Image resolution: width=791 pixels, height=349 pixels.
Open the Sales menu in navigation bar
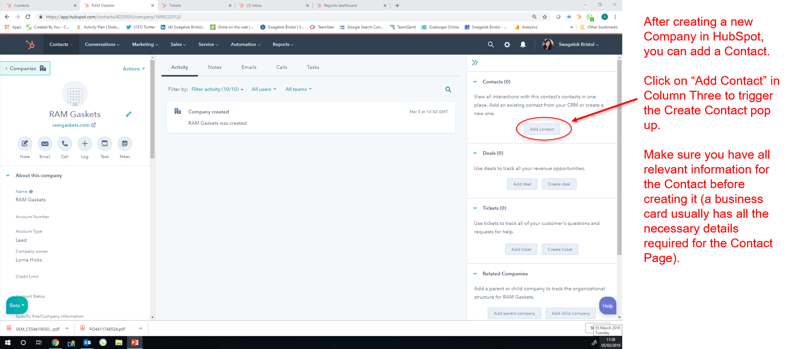pyautogui.click(x=178, y=45)
